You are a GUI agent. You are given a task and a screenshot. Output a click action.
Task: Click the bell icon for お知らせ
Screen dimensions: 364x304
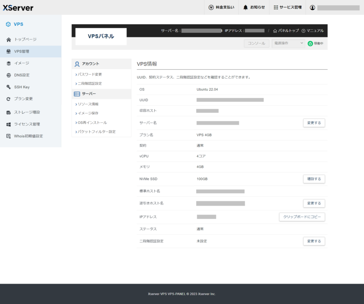pyautogui.click(x=245, y=7)
